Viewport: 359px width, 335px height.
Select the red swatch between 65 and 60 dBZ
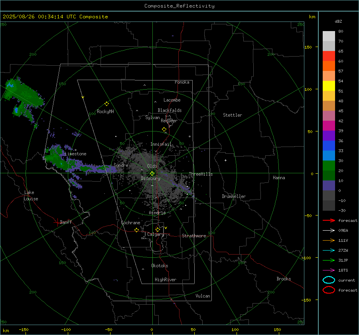tap(329, 56)
